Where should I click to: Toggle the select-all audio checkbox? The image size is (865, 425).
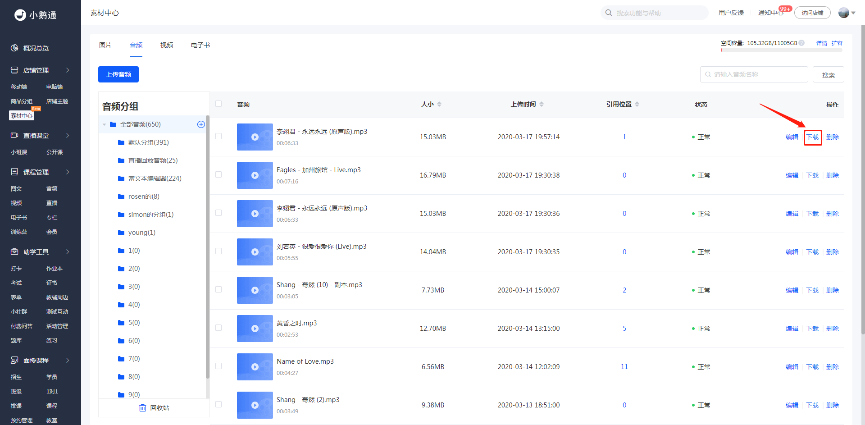click(x=219, y=104)
